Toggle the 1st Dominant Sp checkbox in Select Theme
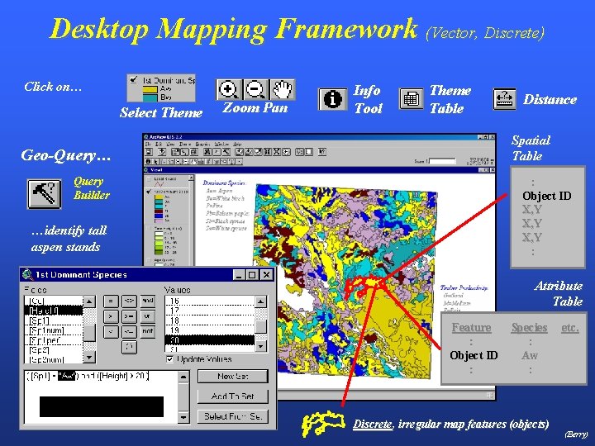The width and height of the screenshot is (595, 446). tap(134, 79)
